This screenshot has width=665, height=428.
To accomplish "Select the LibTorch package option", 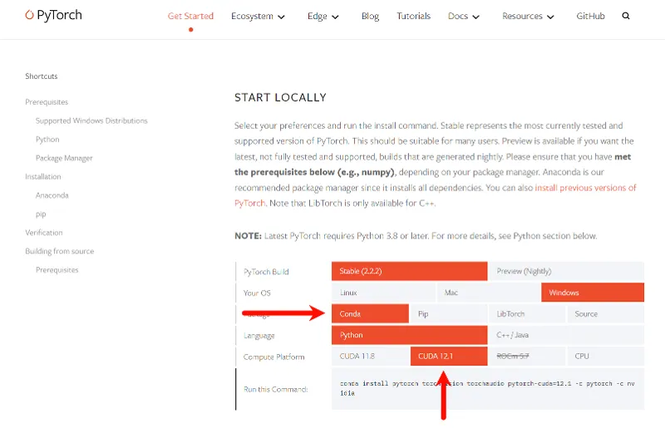I will 526,314.
